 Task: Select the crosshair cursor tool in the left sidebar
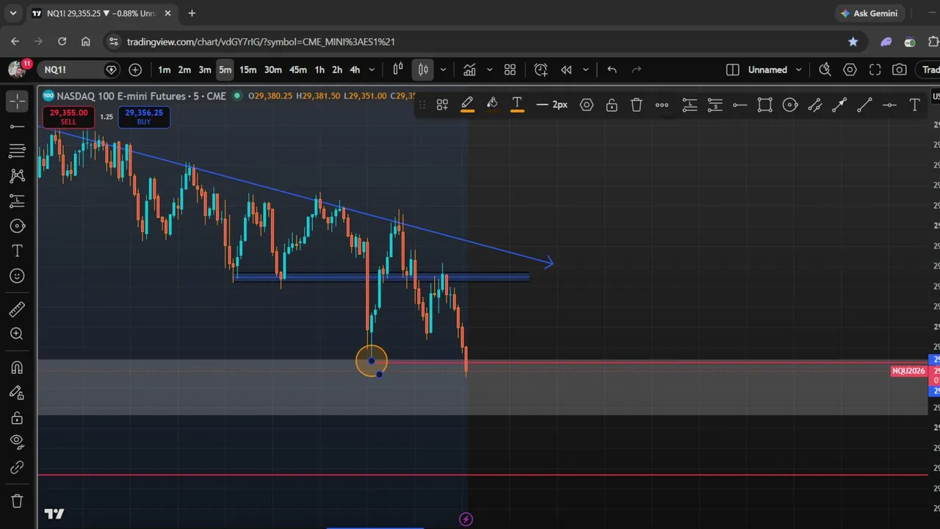click(18, 101)
